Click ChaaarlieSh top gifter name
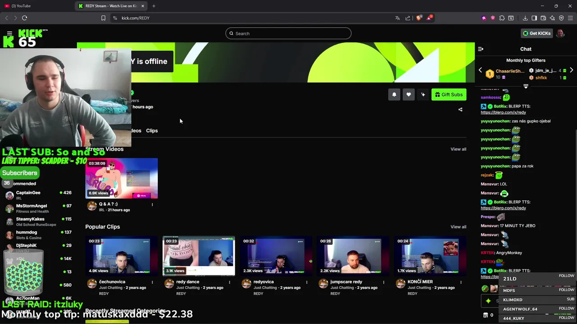Viewport: 577px width, 324px height. 510,71
